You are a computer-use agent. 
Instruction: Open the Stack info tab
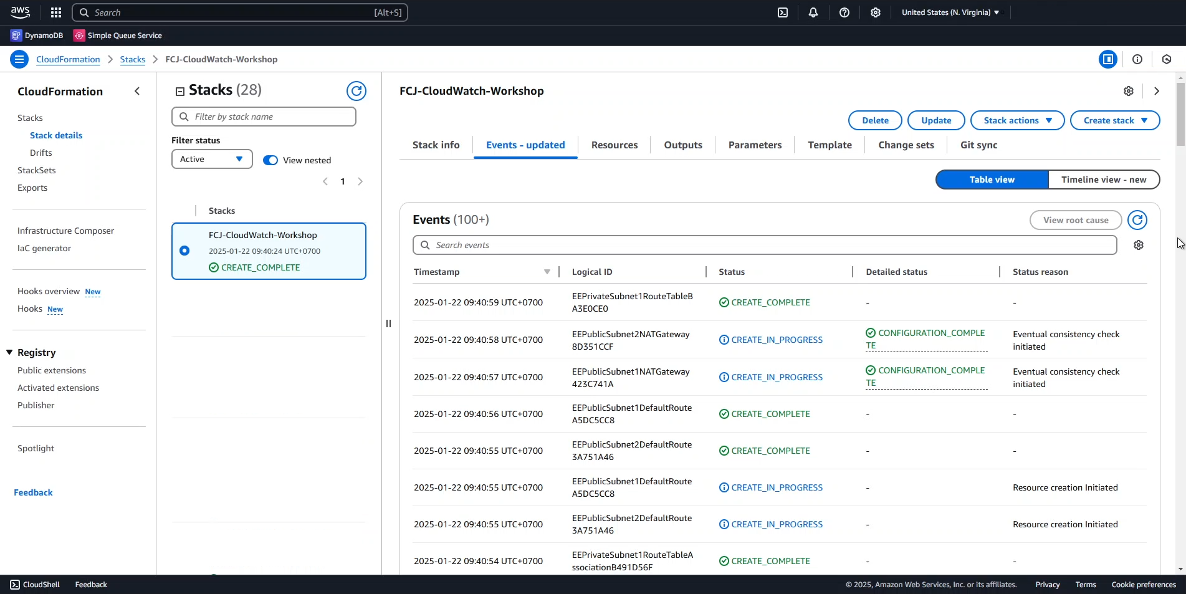point(436,145)
